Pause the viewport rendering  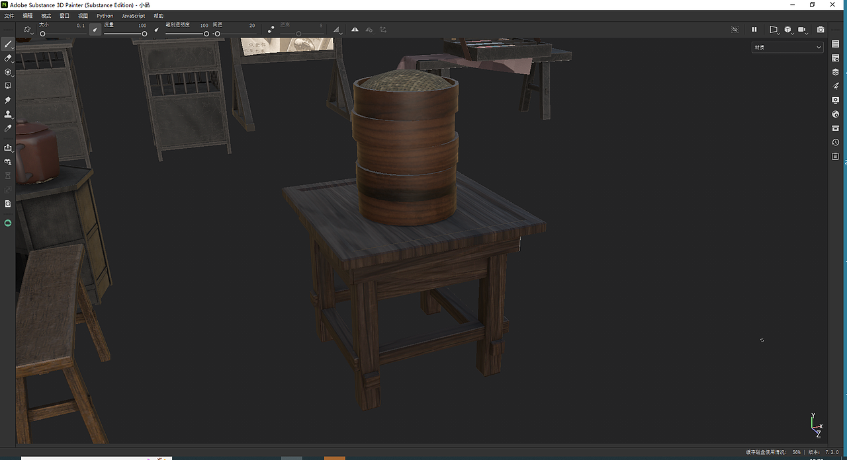click(x=754, y=30)
